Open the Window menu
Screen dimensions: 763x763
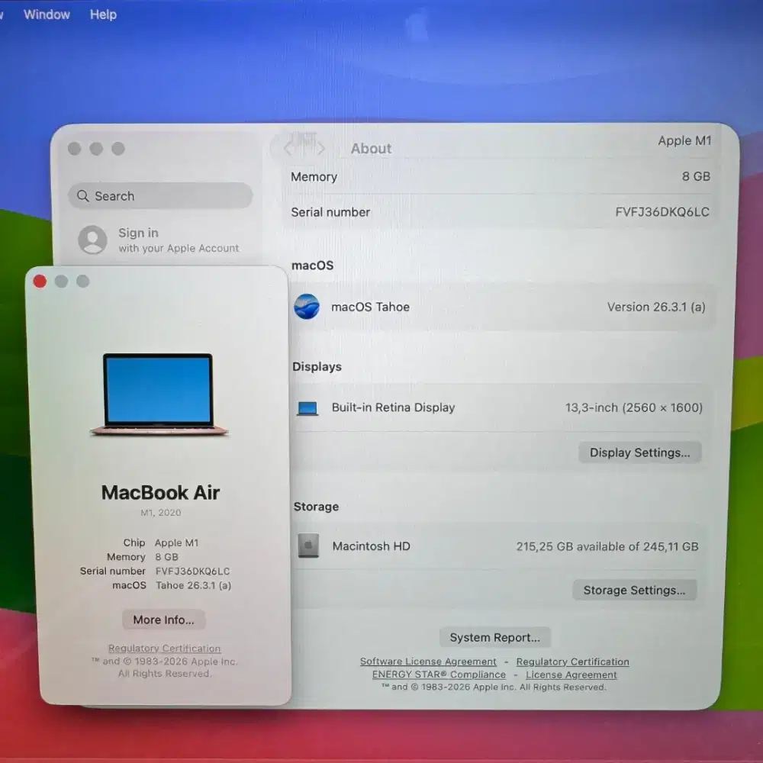coord(47,14)
